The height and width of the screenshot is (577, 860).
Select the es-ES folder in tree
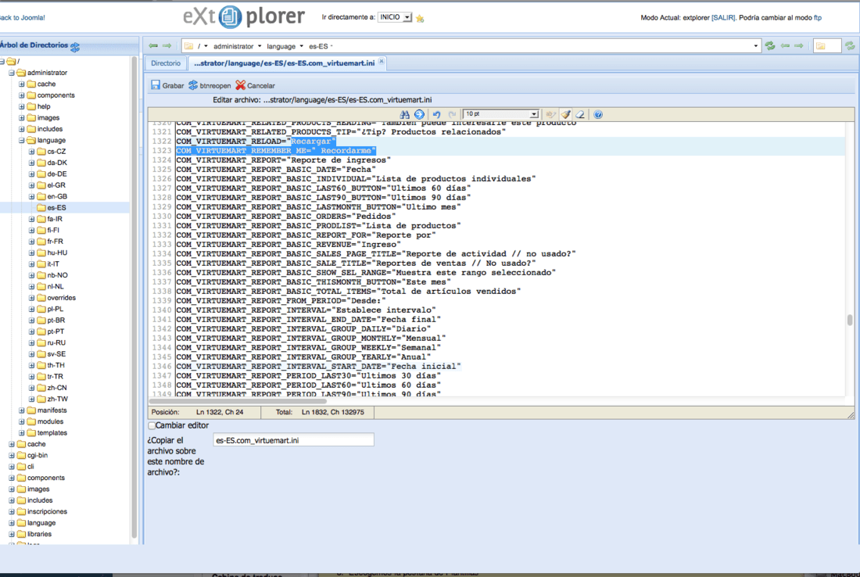[56, 208]
